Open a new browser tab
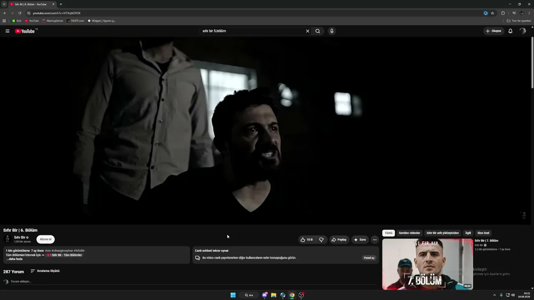The width and height of the screenshot is (534, 300). [60, 4]
